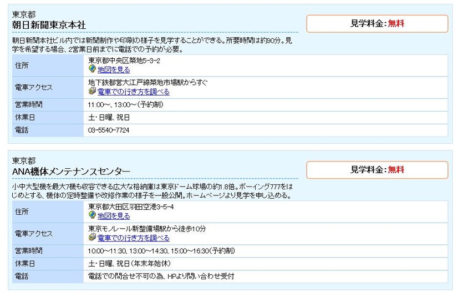The height and width of the screenshot is (292, 458).
Task: Click text 地下鉄都営大江戸線築地市場駅からすぐ
Action: coord(148,82)
